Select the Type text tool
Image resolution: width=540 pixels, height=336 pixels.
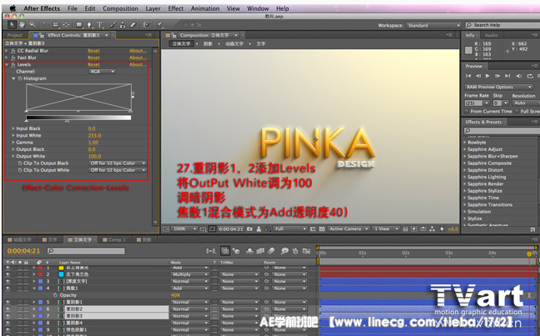pos(100,25)
